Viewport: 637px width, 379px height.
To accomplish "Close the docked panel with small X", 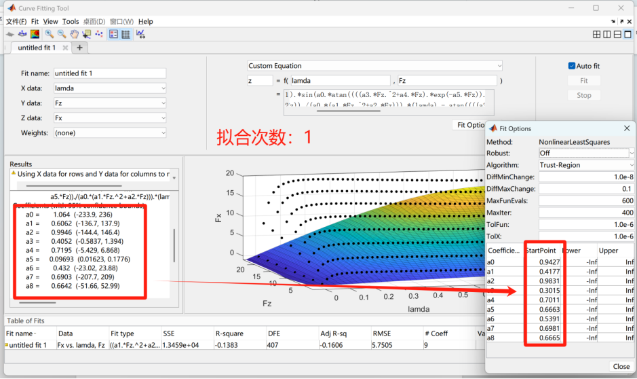I will (x=630, y=21).
